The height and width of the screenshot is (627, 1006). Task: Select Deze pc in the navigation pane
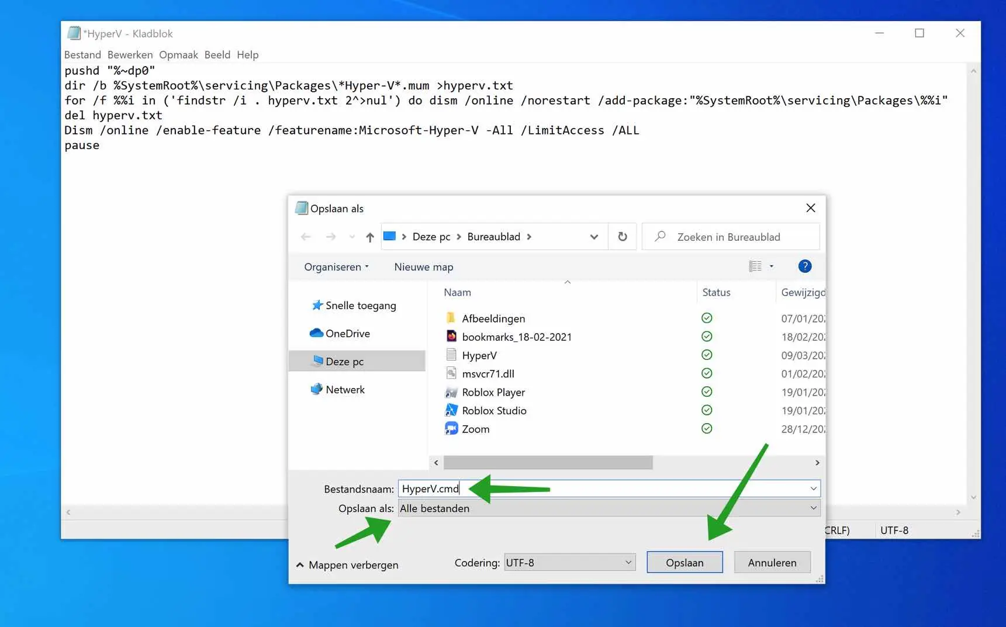point(357,361)
